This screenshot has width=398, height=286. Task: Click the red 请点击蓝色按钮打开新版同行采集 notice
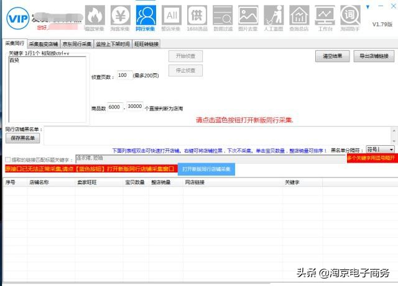coord(244,120)
